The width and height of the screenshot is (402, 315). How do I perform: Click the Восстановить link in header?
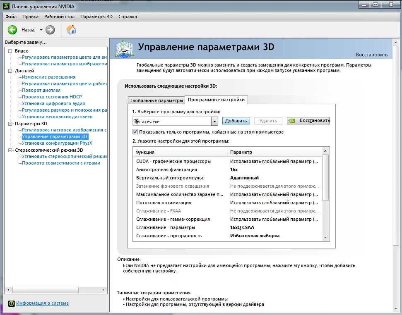pyautogui.click(x=371, y=55)
